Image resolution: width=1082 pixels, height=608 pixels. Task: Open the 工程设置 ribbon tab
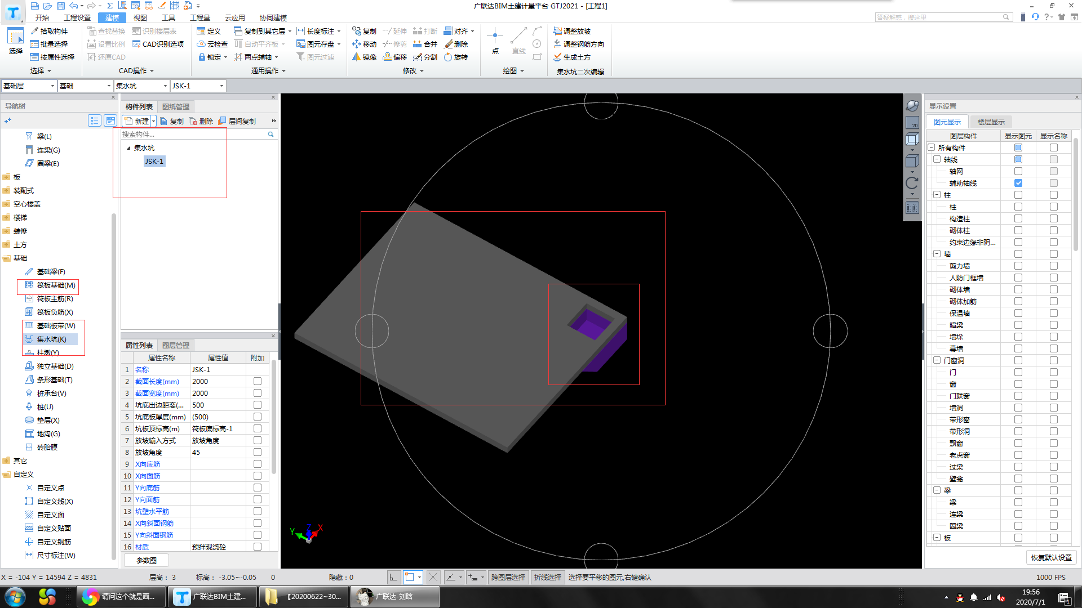[77, 17]
